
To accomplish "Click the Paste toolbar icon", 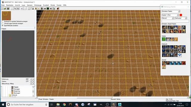I will pyautogui.click(x=18, y=9).
